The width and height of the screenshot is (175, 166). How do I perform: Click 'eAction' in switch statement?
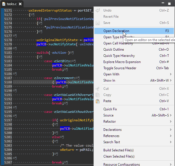pyautogui.click(x=59, y=53)
